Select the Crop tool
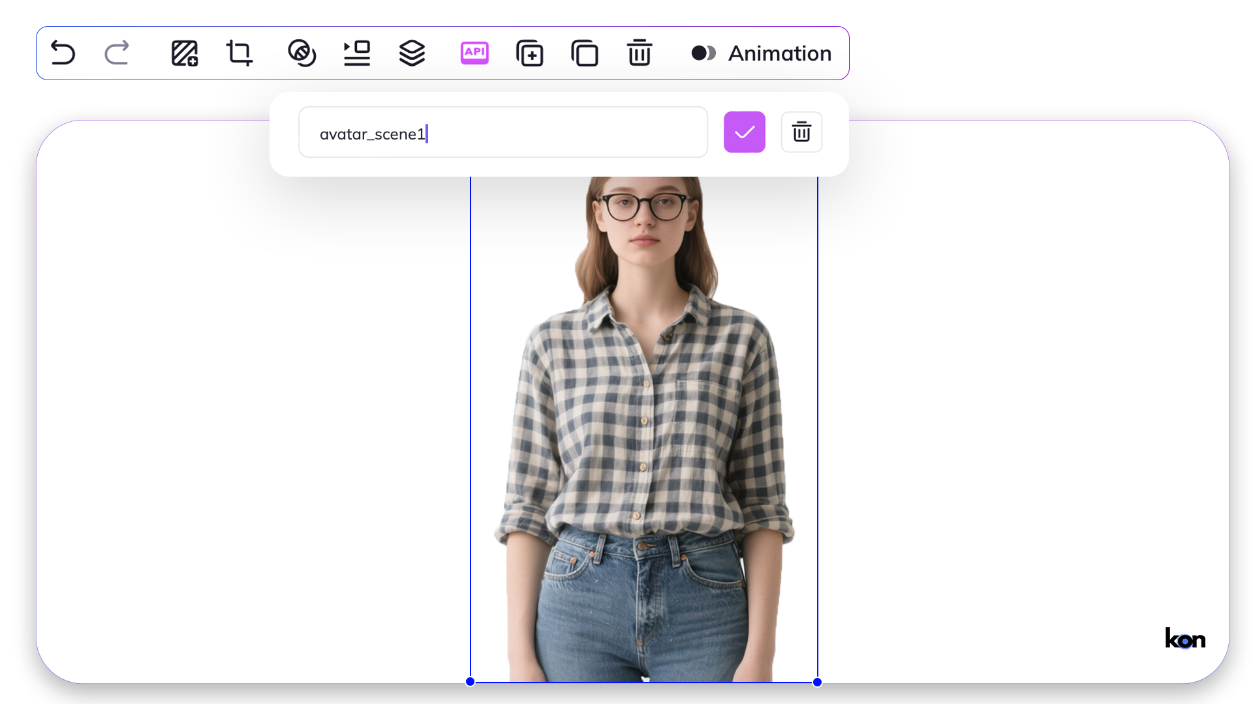The height and width of the screenshot is (704, 1253). tap(239, 53)
